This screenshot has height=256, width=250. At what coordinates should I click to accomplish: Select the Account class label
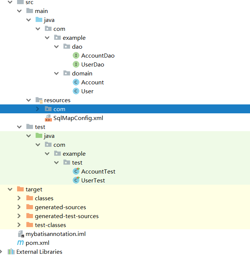(93, 82)
